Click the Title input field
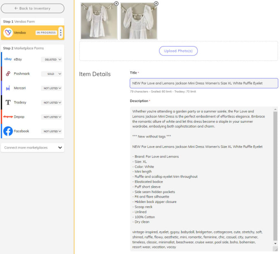280x254 pixels. pyautogui.click(x=204, y=83)
